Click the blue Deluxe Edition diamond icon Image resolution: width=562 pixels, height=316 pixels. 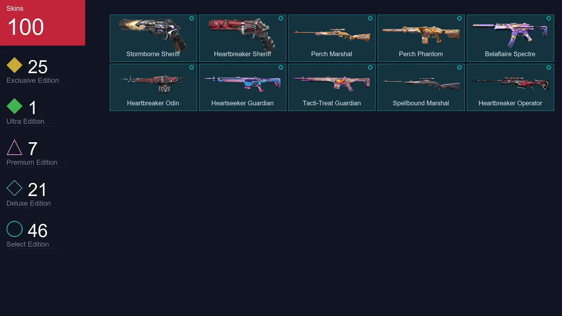click(x=14, y=188)
